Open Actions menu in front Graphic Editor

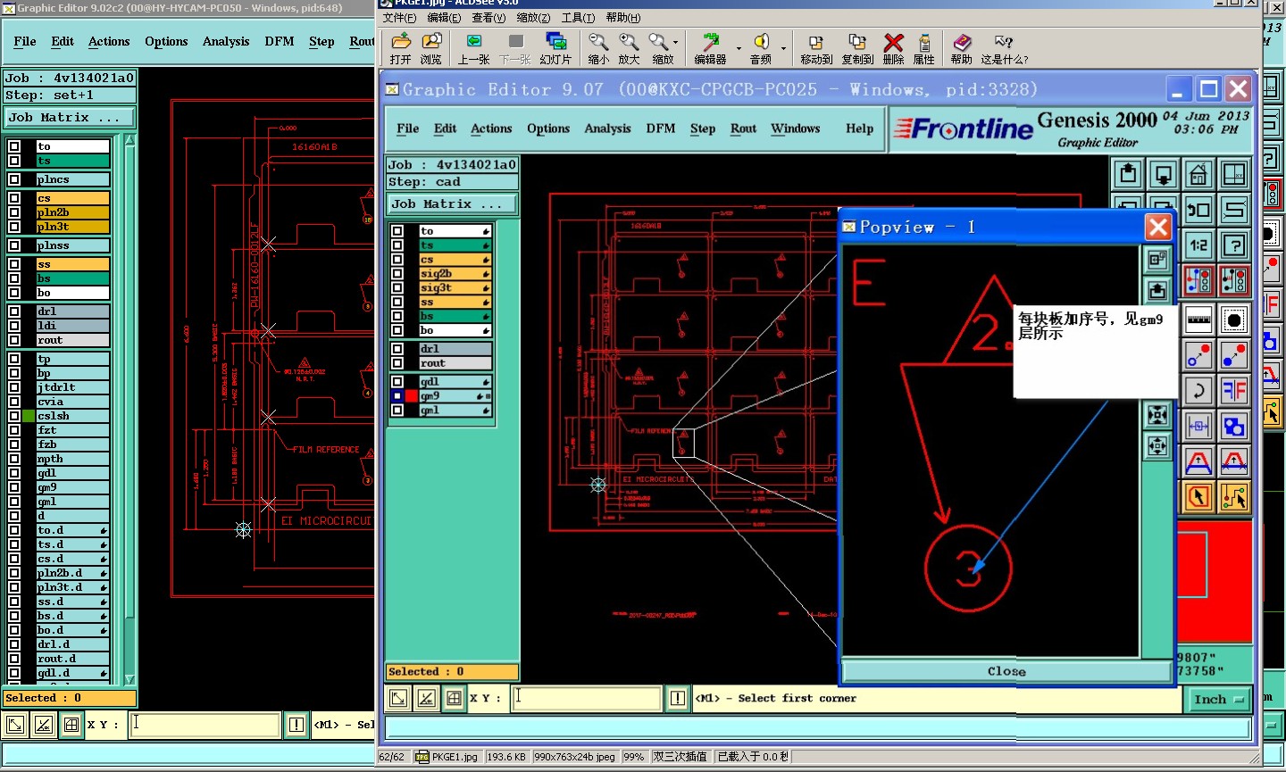click(x=491, y=129)
